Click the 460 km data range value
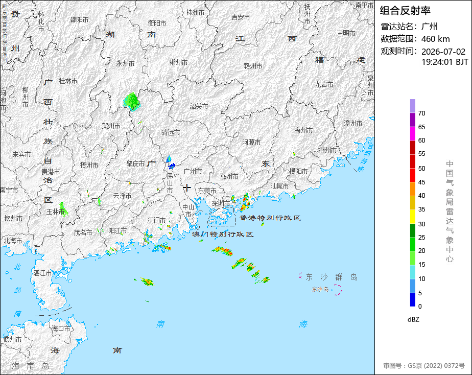The image size is (472, 375). [435, 39]
